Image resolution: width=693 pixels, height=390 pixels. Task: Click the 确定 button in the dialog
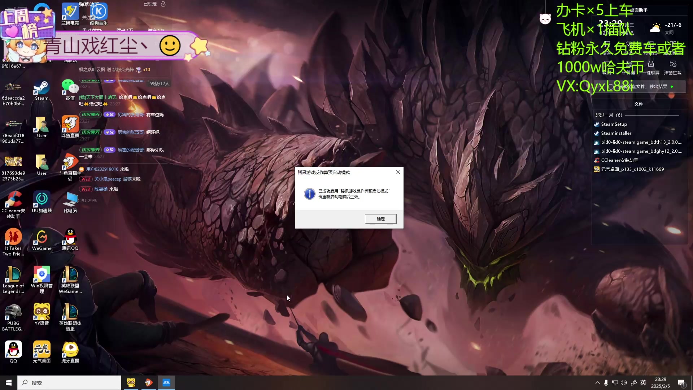click(x=380, y=219)
